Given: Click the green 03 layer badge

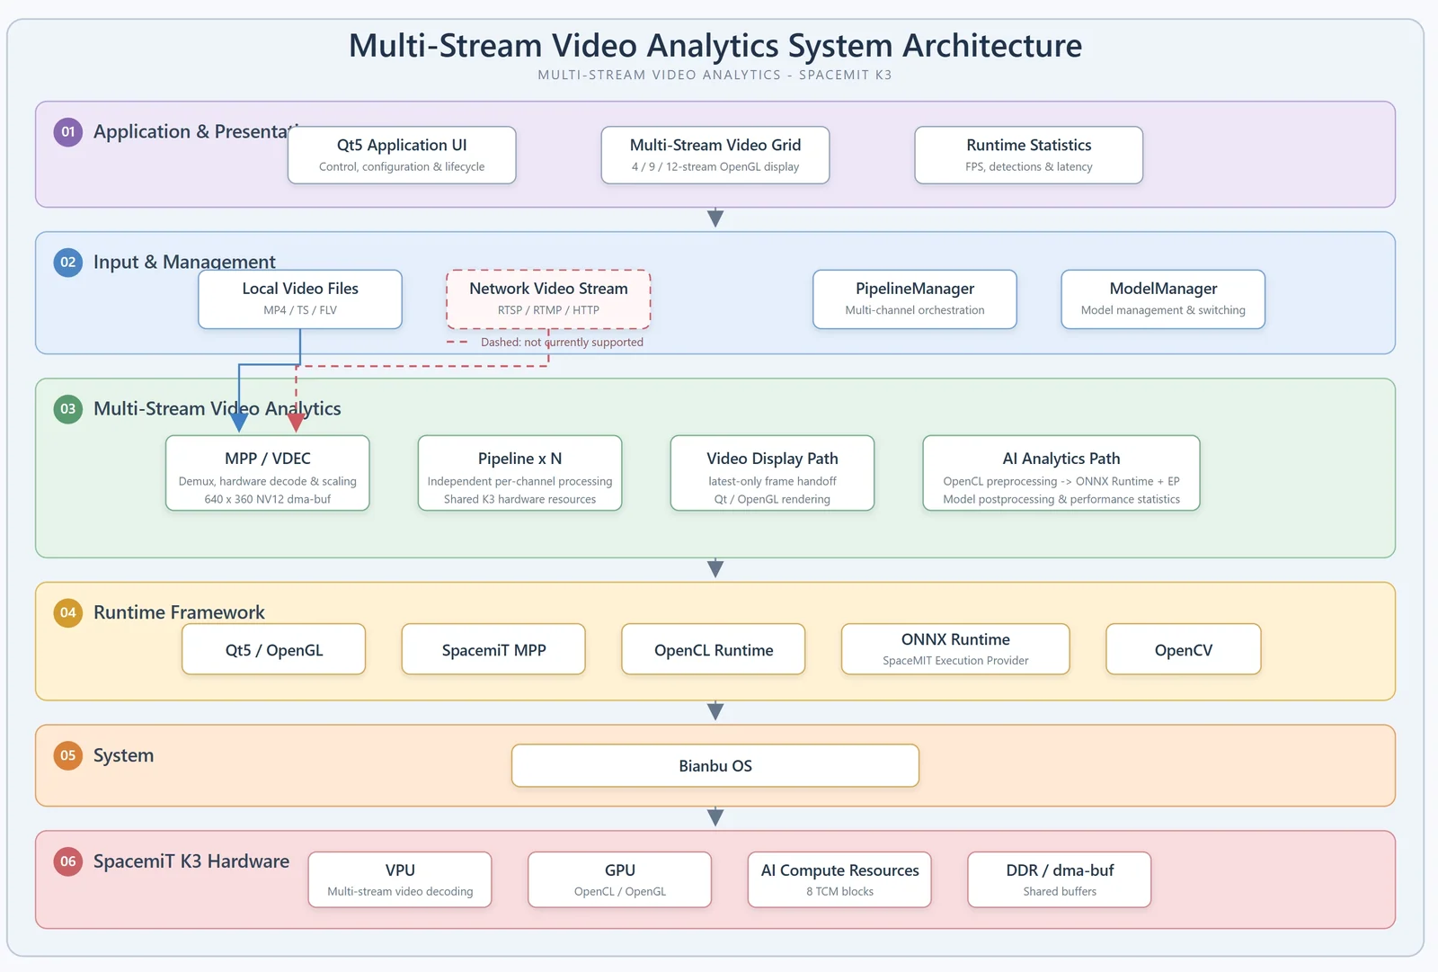Looking at the screenshot, I should (68, 409).
